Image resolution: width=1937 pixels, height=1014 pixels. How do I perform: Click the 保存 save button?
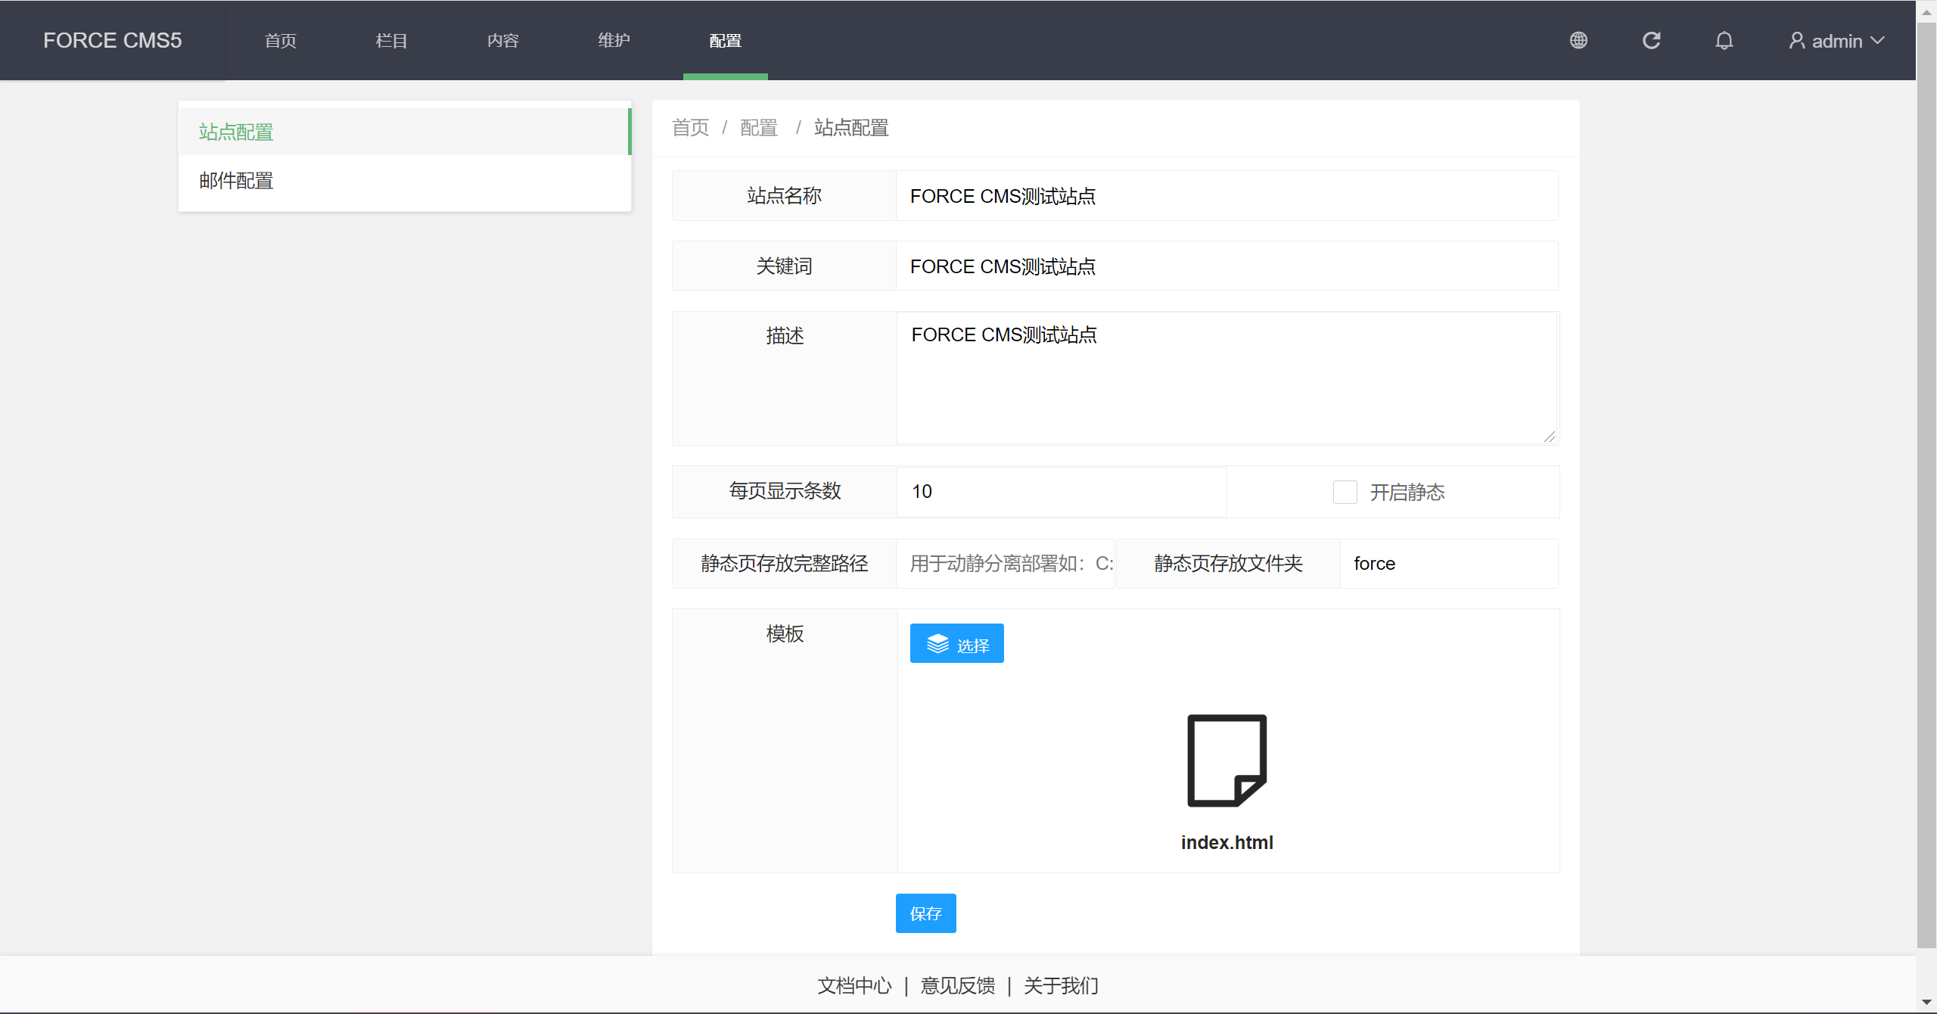click(926, 913)
